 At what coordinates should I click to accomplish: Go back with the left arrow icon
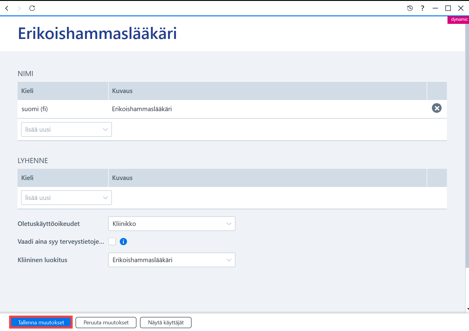pyautogui.click(x=7, y=8)
